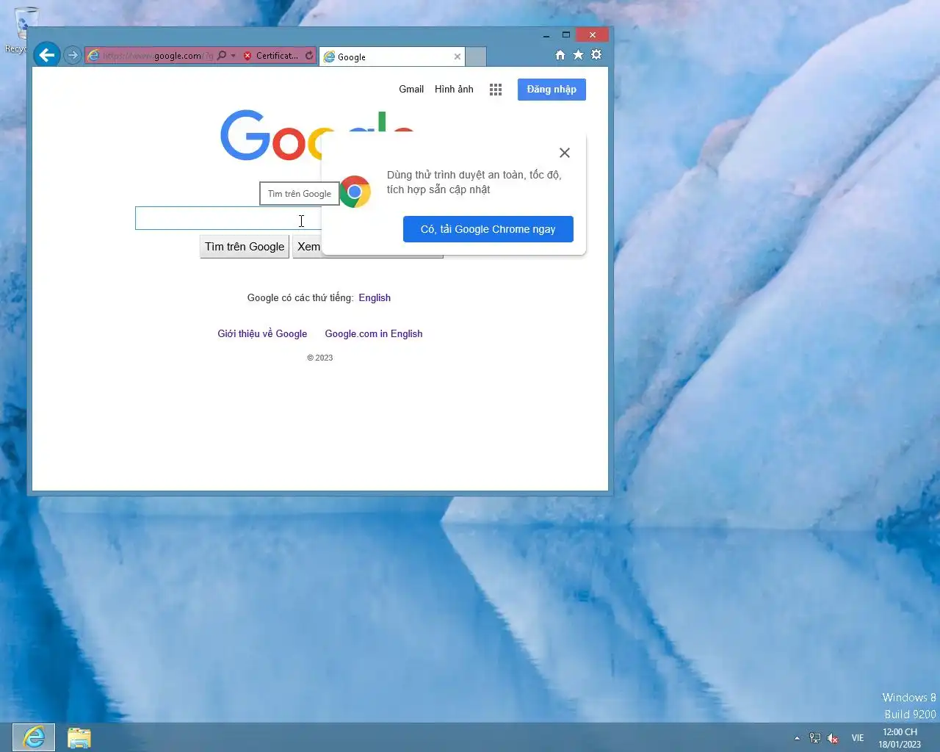Minimize the Internet Explorer window

(x=546, y=35)
